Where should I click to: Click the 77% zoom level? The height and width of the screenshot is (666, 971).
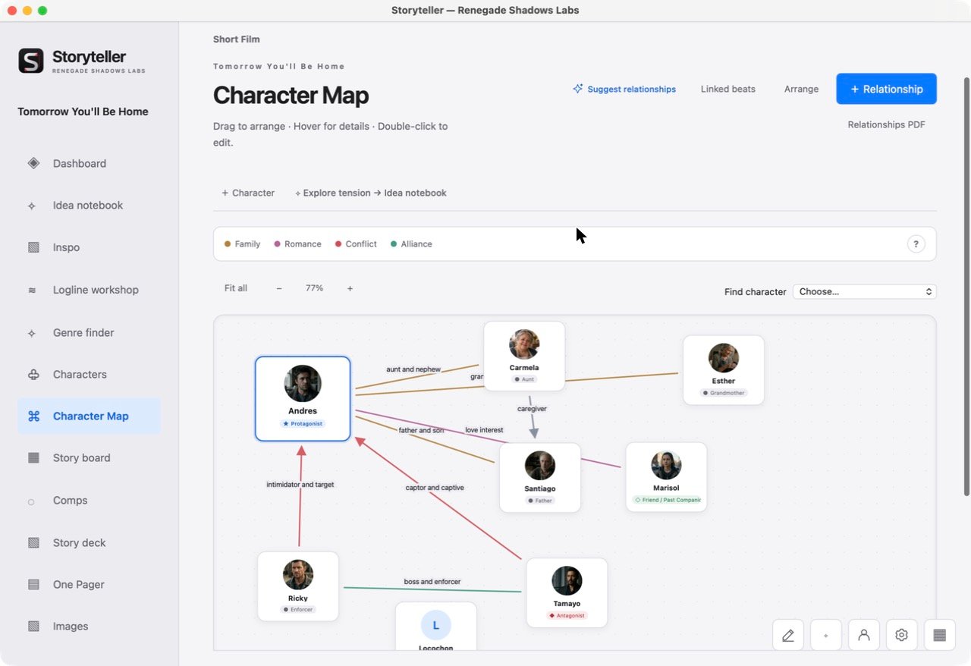314,288
